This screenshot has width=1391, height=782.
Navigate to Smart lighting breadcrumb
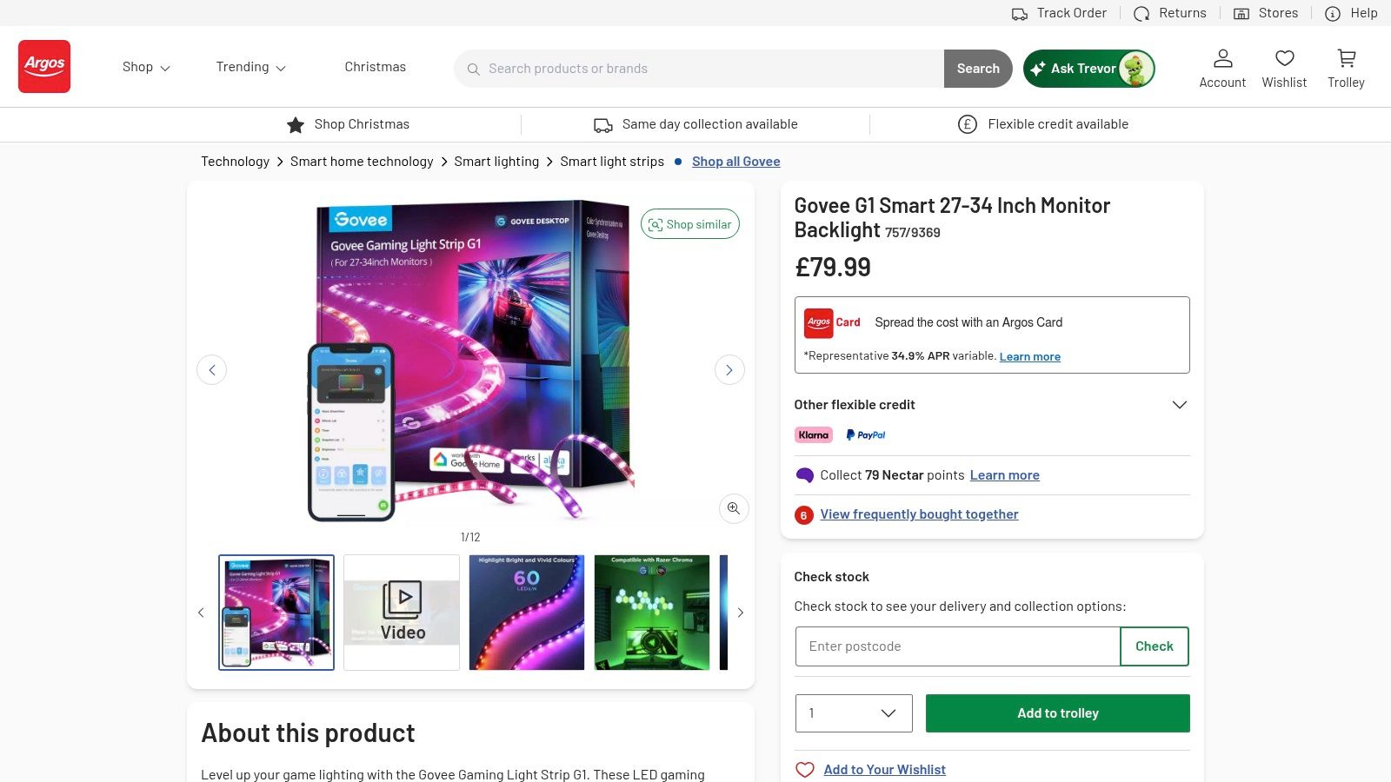click(496, 161)
